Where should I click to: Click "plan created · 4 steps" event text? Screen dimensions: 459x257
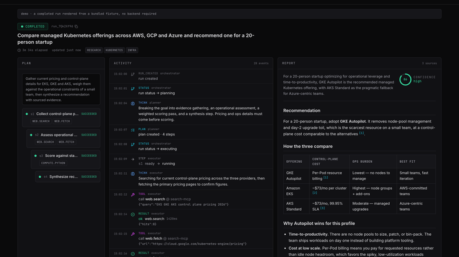(x=157, y=134)
